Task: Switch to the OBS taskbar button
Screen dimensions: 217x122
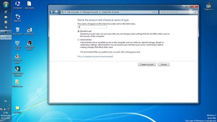Action: [6, 32]
